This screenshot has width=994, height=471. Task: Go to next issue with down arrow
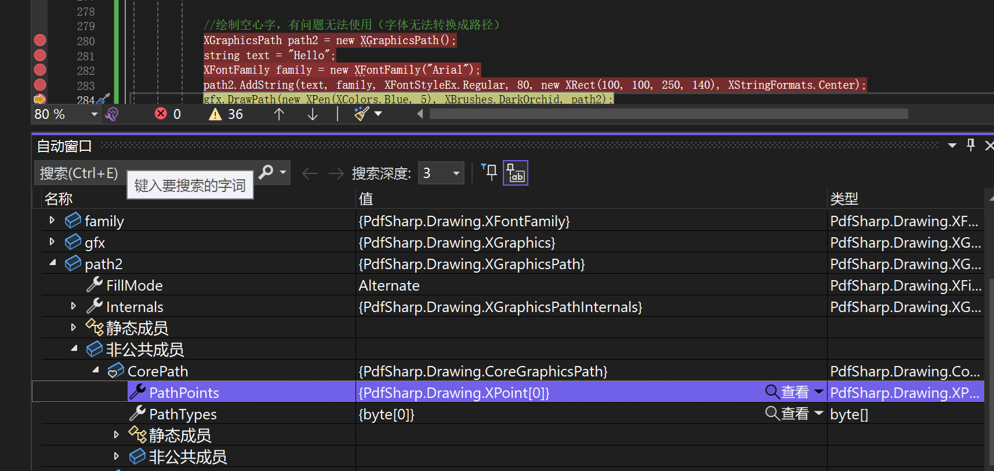click(x=313, y=114)
